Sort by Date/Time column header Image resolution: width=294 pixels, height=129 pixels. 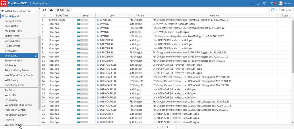point(62,15)
